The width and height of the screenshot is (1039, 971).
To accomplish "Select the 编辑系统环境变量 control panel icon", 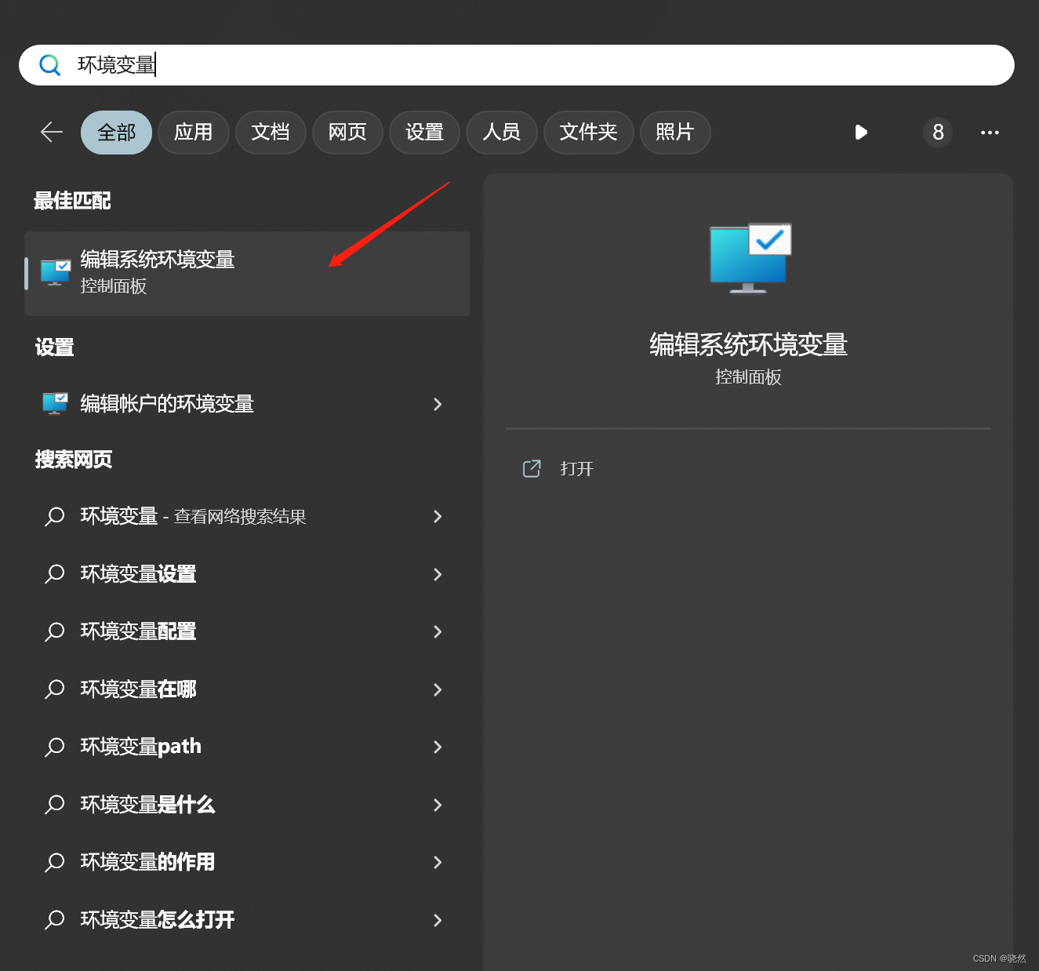I will pos(54,271).
